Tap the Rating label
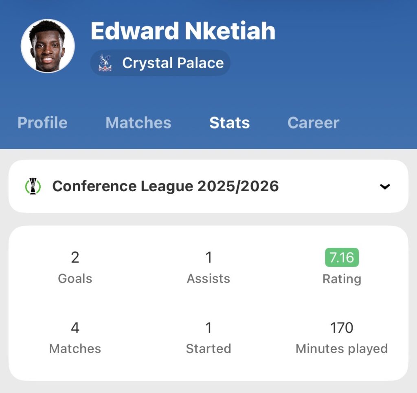 click(x=342, y=279)
